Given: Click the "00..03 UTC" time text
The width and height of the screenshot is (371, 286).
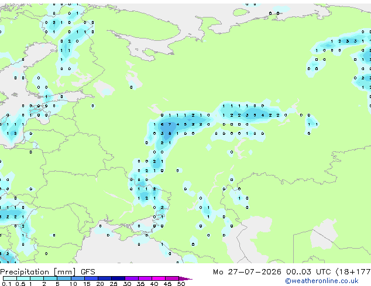Looking at the screenshot, I should pos(308,272).
